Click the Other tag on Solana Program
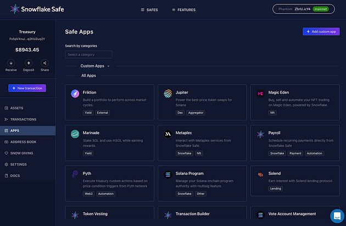 pos(200,194)
